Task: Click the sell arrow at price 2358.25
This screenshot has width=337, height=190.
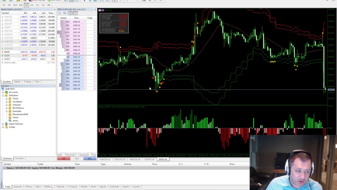Action: click(x=85, y=22)
